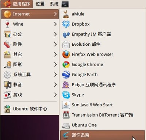This screenshot has width=146, height=140.
Task: Start Google Chrome label
Action: pos(88,65)
